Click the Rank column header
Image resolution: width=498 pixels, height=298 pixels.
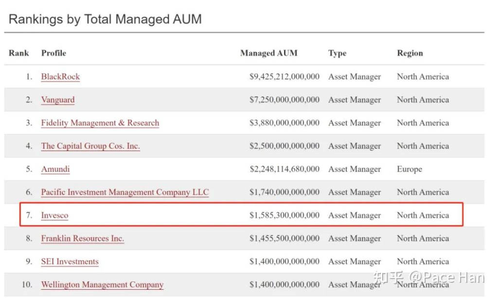(19, 53)
